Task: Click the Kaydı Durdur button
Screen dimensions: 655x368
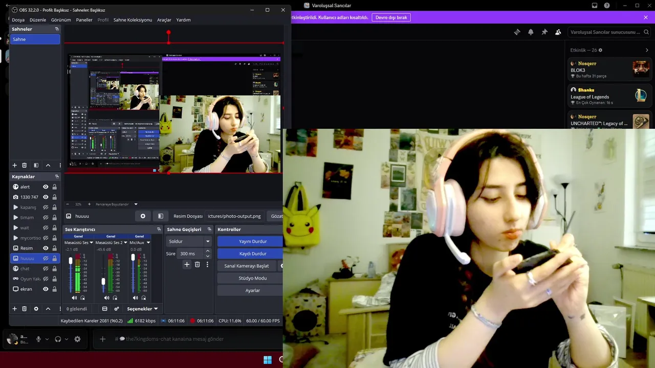Action: (250, 254)
